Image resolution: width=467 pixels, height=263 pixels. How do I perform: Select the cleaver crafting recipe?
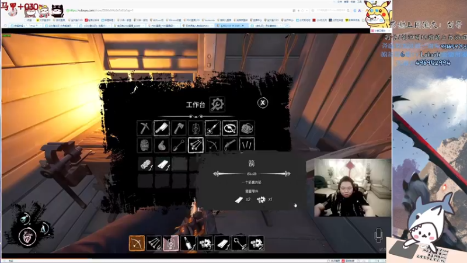(x=162, y=128)
